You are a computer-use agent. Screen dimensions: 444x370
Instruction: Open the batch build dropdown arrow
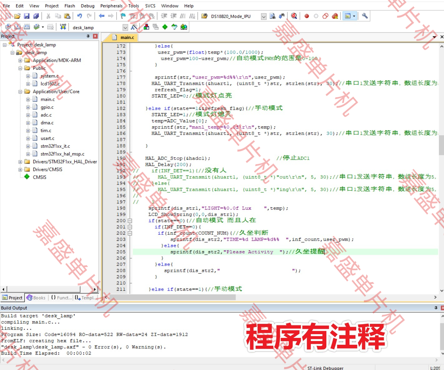pyautogui.click(x=43, y=27)
